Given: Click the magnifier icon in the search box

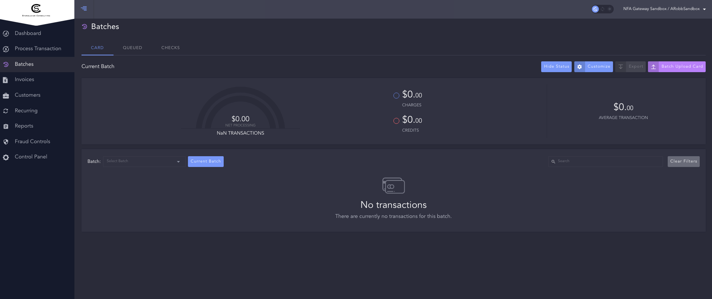Looking at the screenshot, I should click(x=553, y=161).
